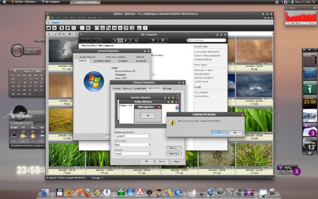Click the XnView eye icon in dock

coord(69,193)
